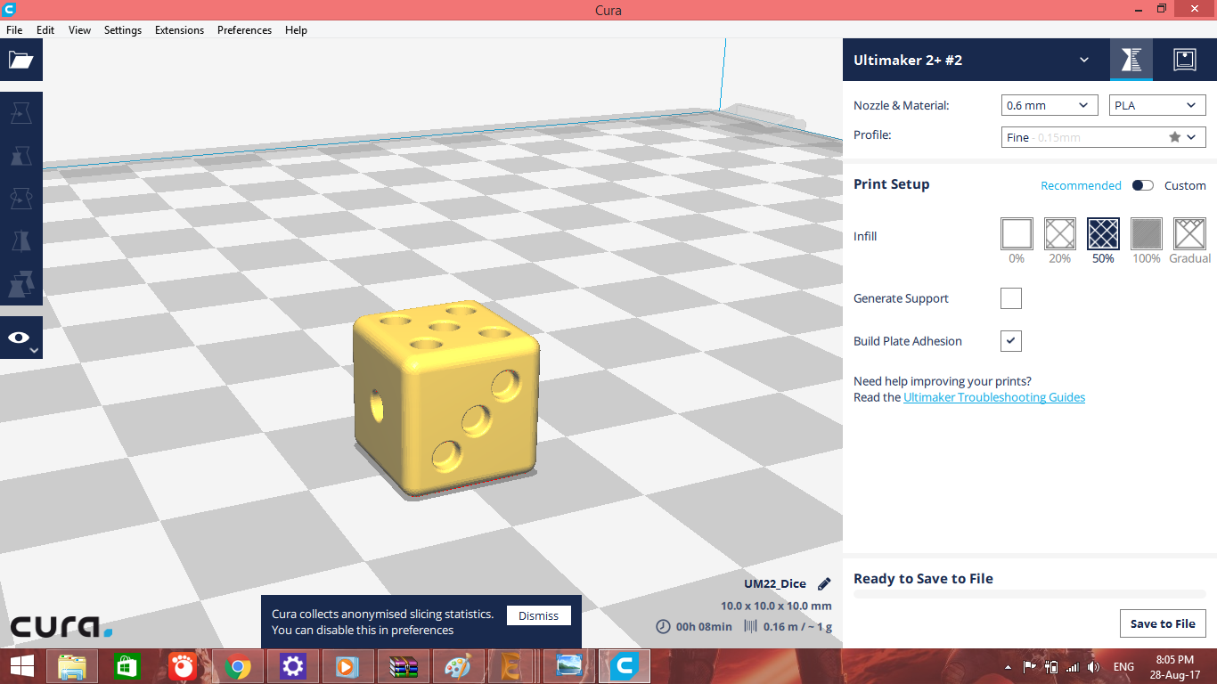Open the Extensions menu
Image resolution: width=1217 pixels, height=684 pixels.
[x=179, y=29]
